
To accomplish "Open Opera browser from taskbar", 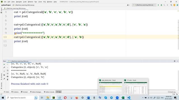I will pyautogui.click(x=65, y=97).
